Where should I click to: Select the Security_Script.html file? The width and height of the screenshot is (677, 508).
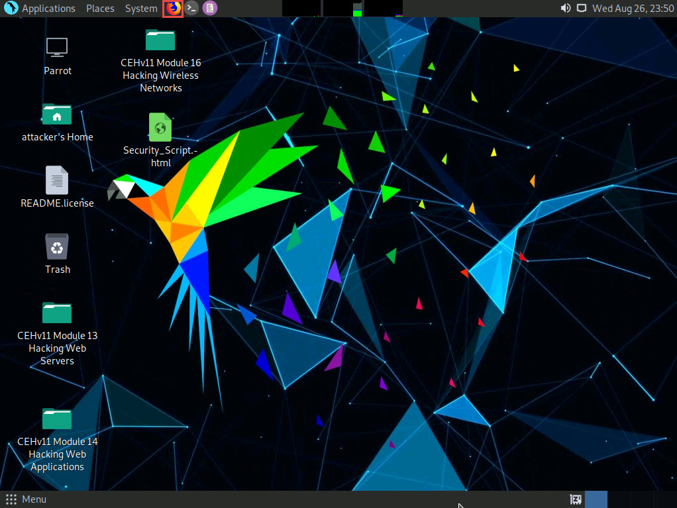click(160, 127)
